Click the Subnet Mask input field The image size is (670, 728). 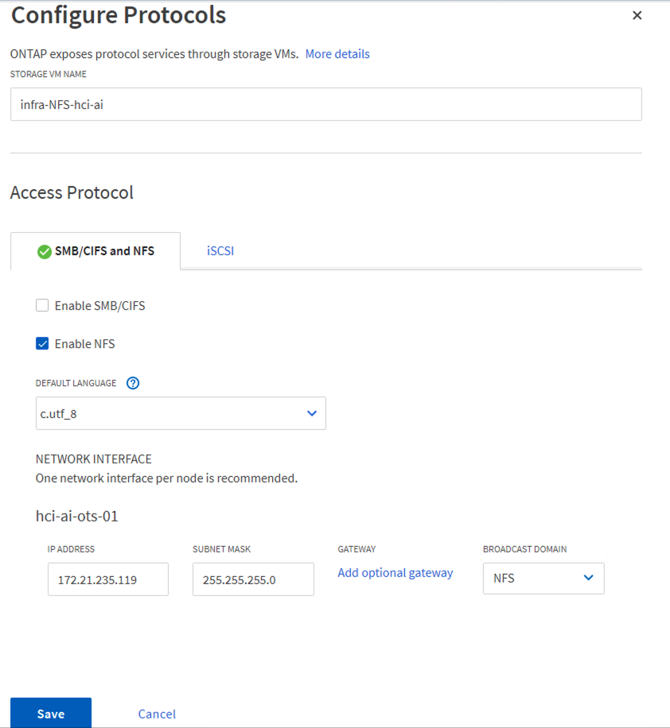pyautogui.click(x=253, y=579)
